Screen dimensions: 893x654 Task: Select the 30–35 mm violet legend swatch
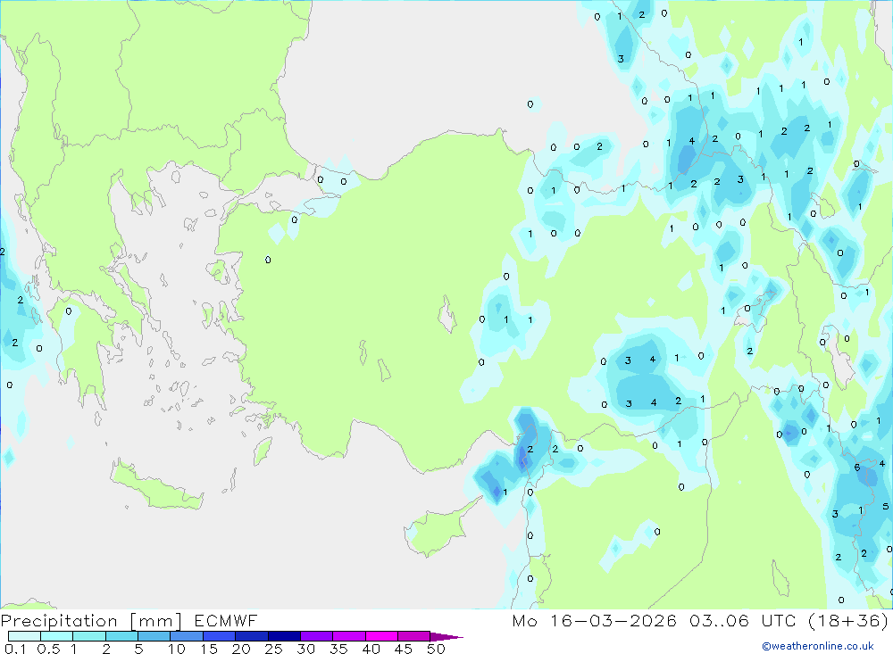[x=317, y=636]
